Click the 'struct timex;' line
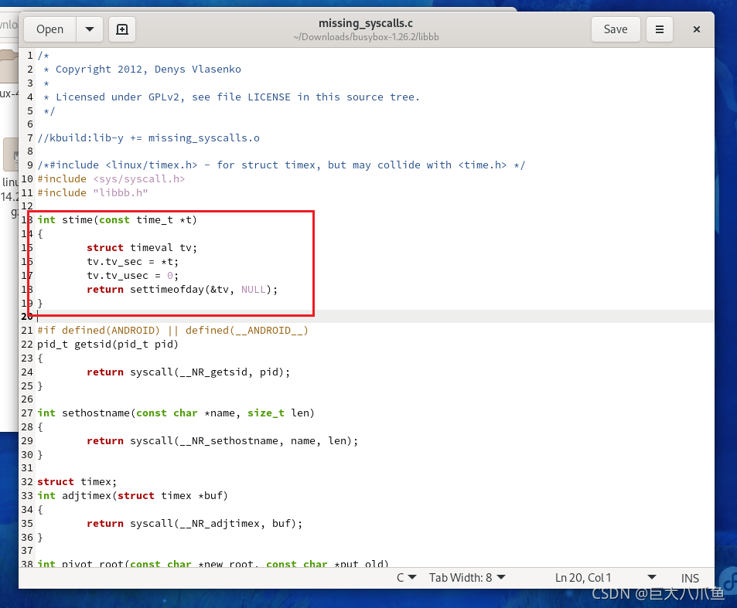The image size is (737, 608). pos(77,482)
